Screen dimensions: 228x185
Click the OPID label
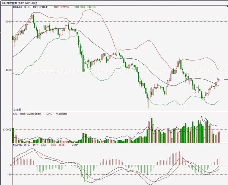point(49,114)
